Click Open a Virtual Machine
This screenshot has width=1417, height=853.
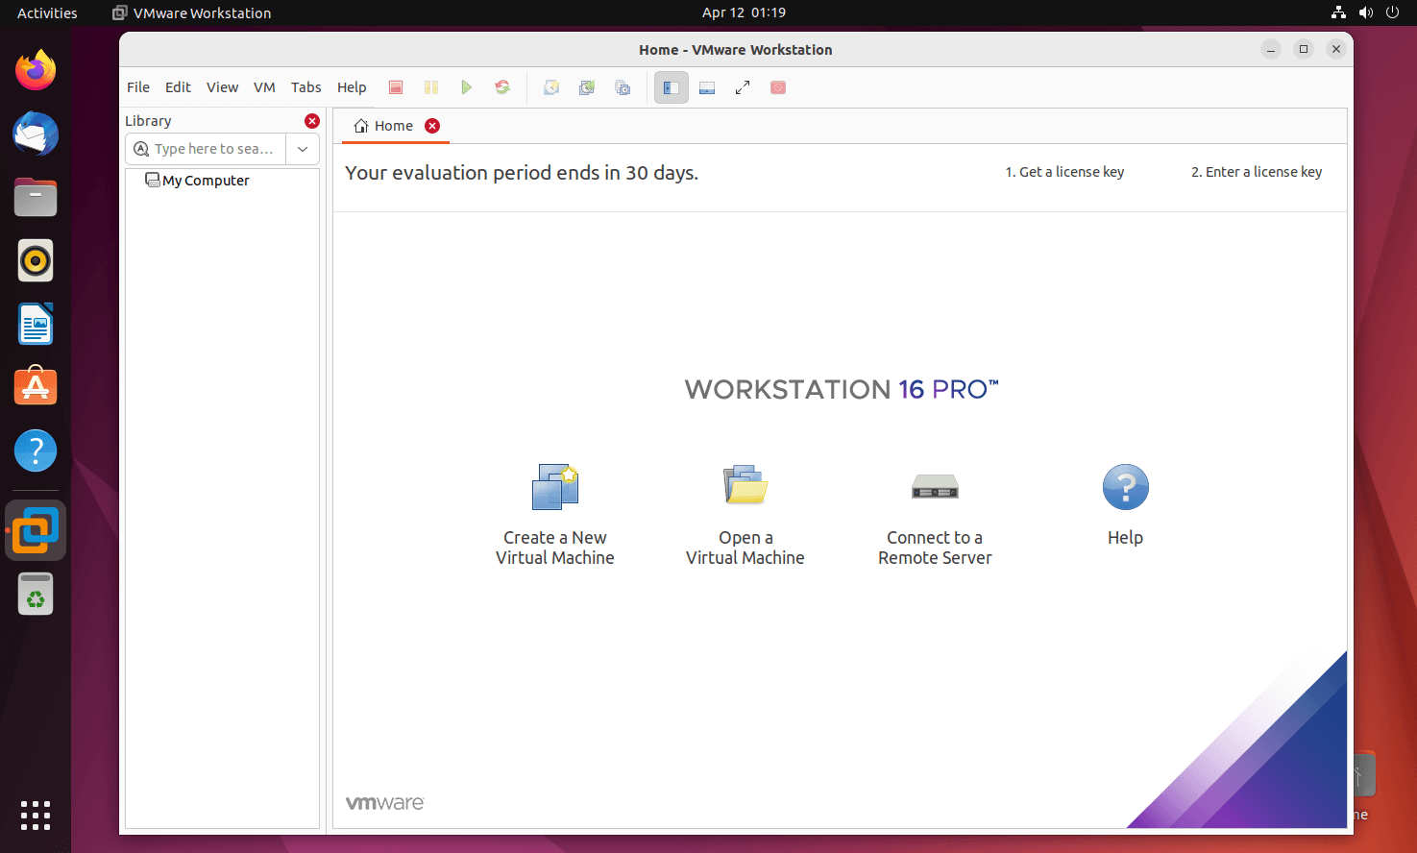[x=745, y=515]
